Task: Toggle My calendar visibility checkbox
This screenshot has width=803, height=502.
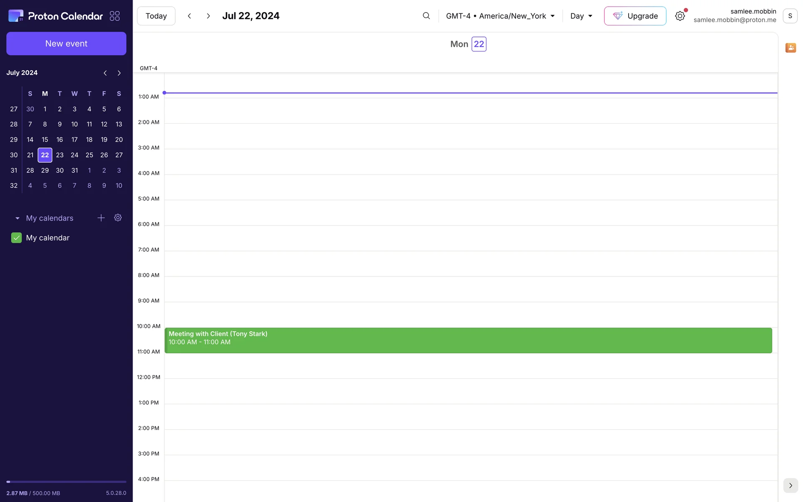Action: [16, 238]
